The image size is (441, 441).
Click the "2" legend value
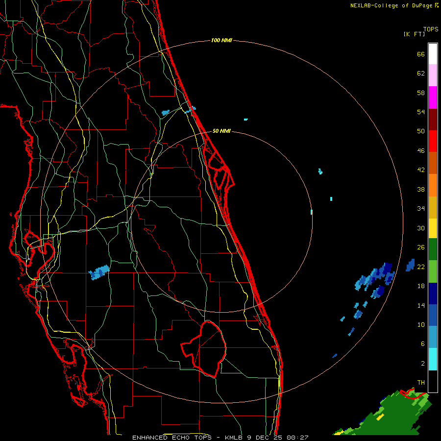click(423, 364)
